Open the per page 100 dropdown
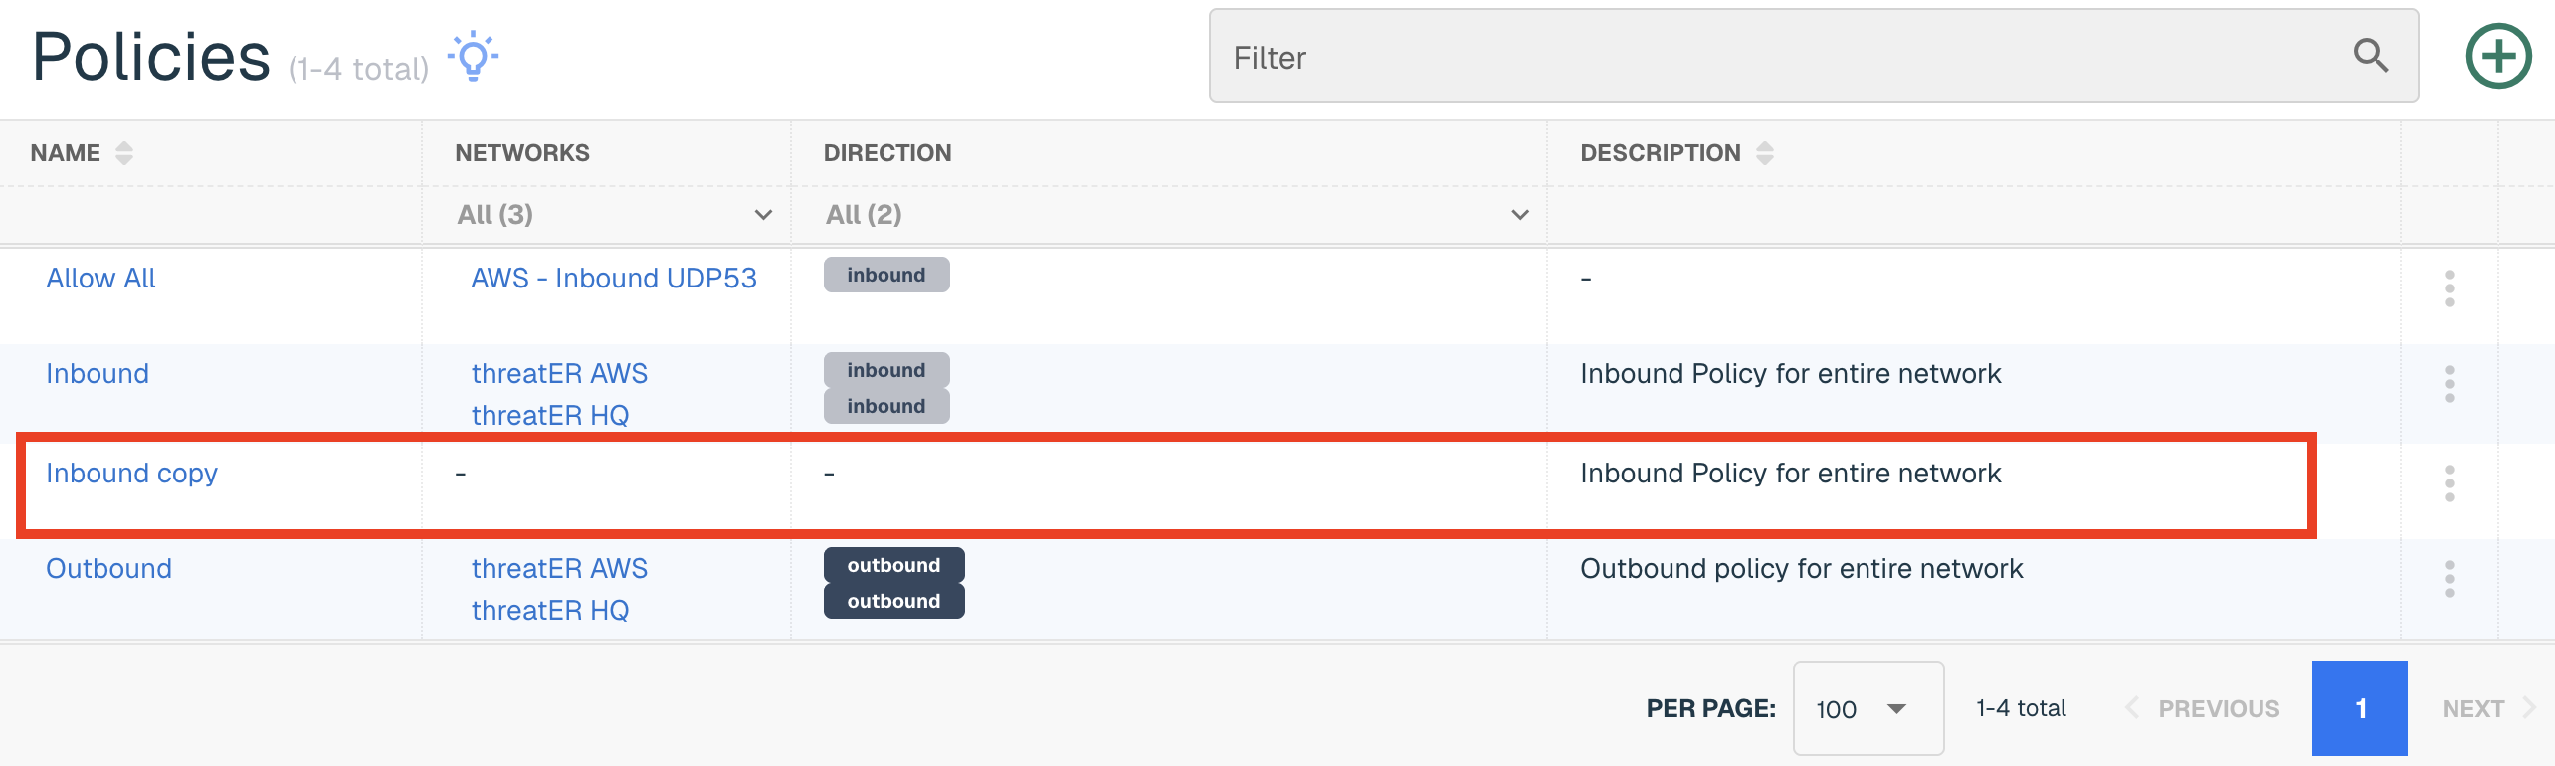This screenshot has width=2555, height=766. point(1868,708)
